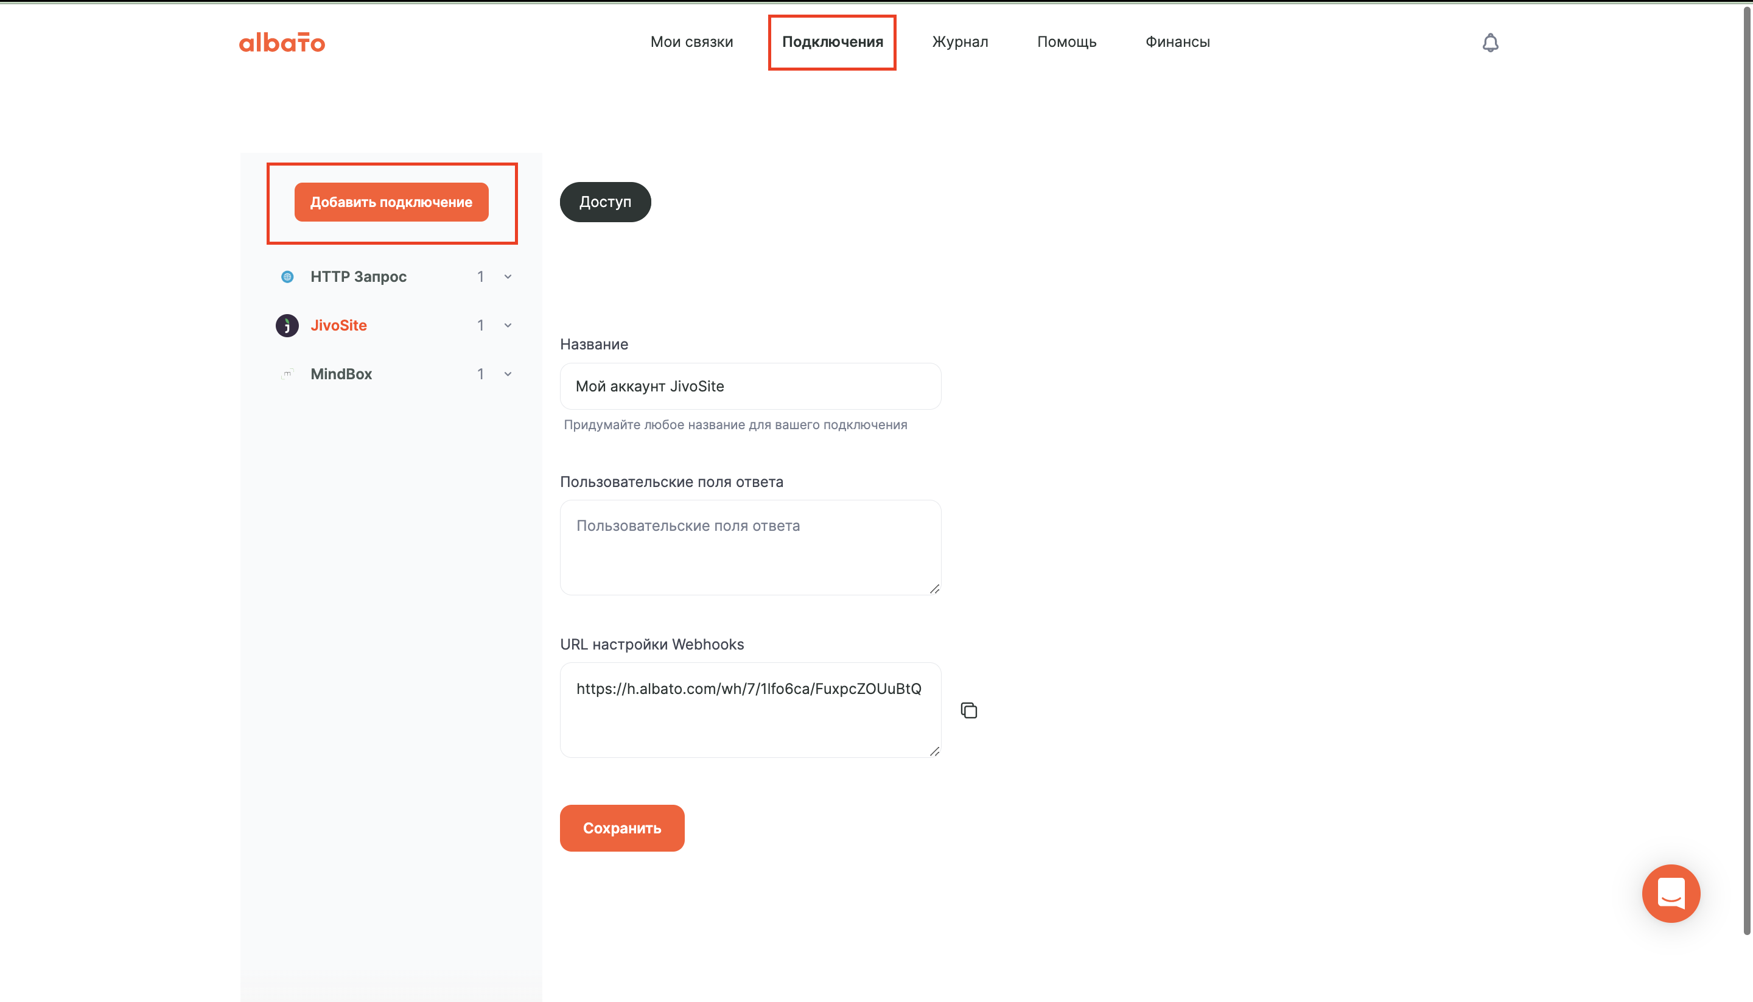The width and height of the screenshot is (1753, 1002).
Task: Open the notifications bell
Action: [1490, 43]
